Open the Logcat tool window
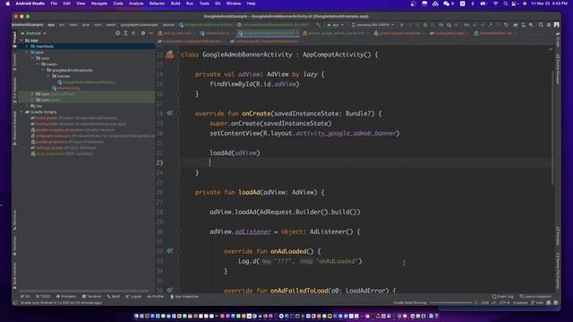 tap(133, 296)
